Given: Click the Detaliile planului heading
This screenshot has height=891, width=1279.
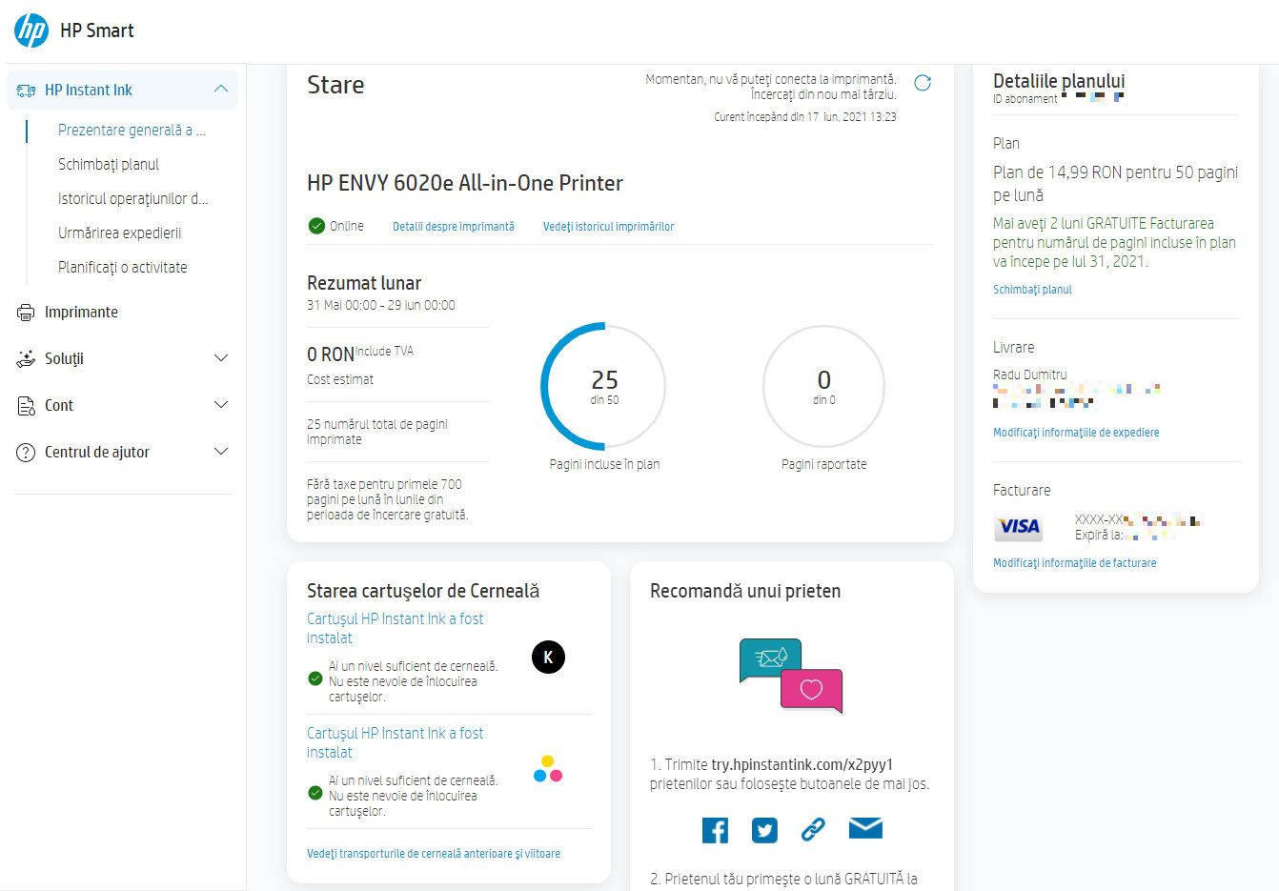Looking at the screenshot, I should 1059,81.
